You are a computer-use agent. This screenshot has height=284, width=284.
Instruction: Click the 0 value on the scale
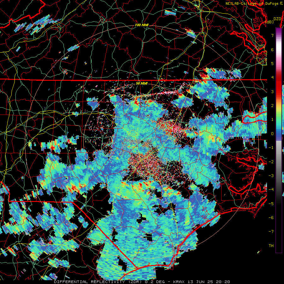272,134
